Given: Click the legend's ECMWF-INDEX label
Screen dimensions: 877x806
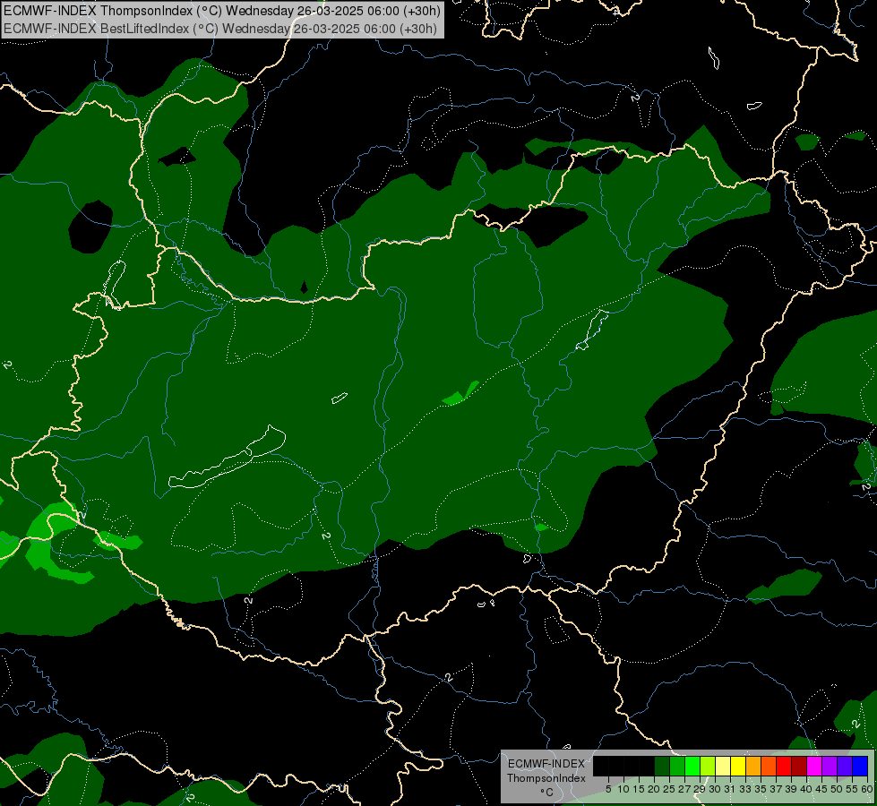Looking at the screenshot, I should tap(546, 764).
